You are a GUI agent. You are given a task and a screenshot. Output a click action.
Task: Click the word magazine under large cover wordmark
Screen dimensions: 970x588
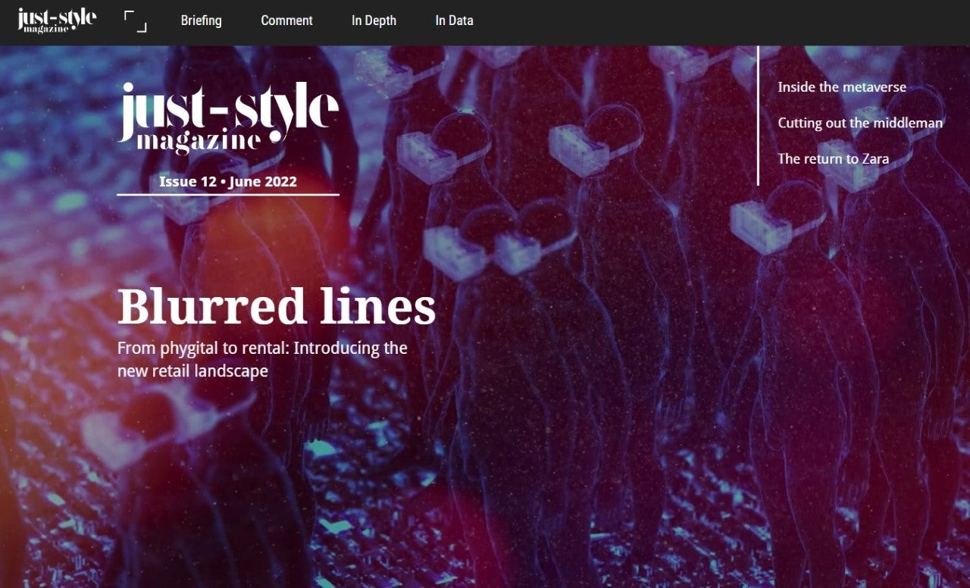(199, 141)
